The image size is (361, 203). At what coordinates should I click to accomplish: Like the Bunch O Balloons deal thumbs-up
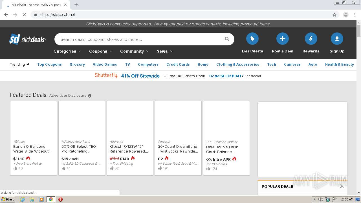point(15,168)
